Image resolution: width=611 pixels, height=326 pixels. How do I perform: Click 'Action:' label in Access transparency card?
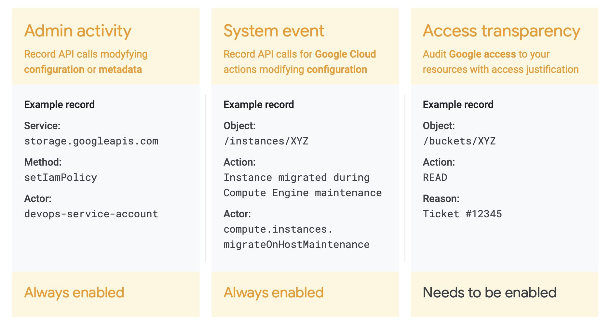[439, 162]
